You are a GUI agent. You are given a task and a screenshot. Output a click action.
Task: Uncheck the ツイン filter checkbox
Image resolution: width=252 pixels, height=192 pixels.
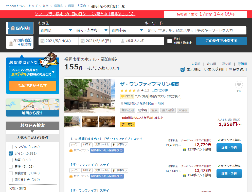pos(11,153)
